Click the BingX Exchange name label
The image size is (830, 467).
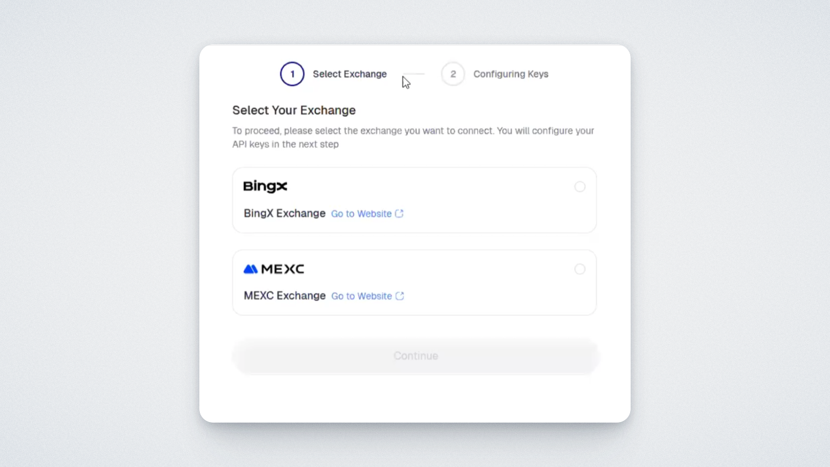point(284,213)
